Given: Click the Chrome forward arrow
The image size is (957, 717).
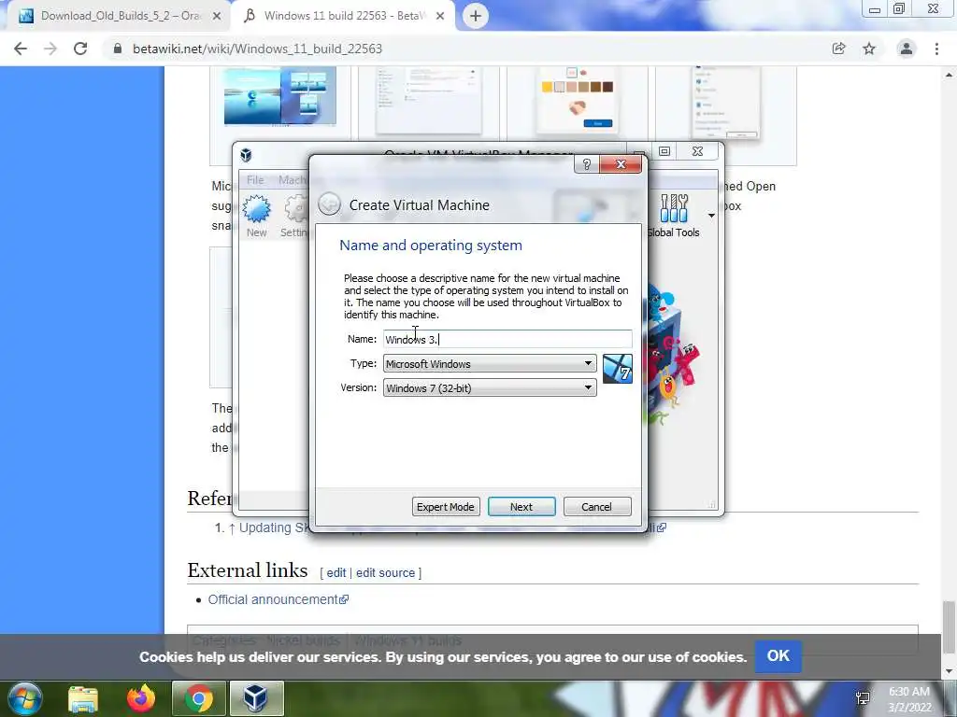Looking at the screenshot, I should coord(50,49).
